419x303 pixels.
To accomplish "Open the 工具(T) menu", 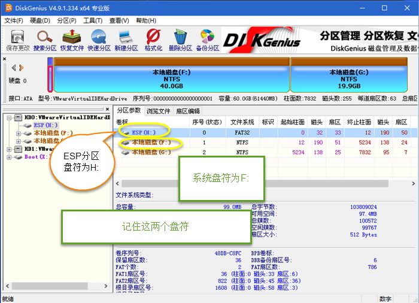I will tap(93, 20).
